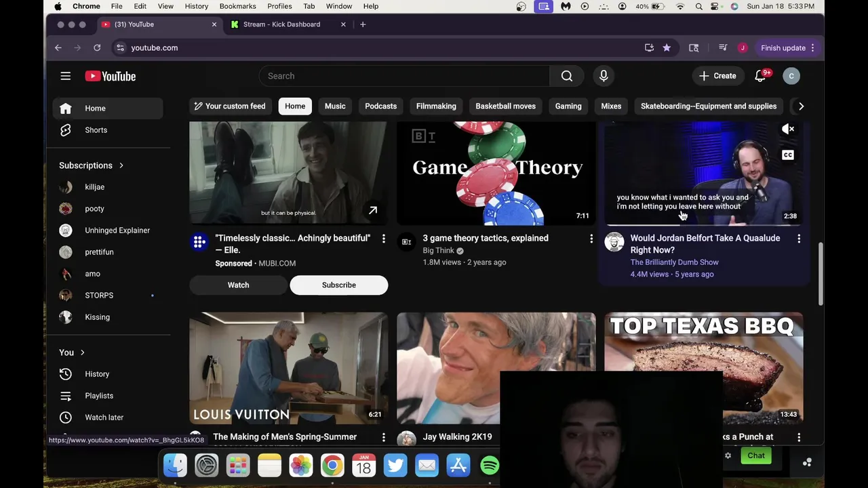Select the Basketball moves chip

click(x=505, y=106)
